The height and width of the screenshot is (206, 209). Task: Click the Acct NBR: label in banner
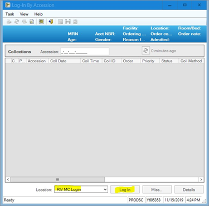pyautogui.click(x=105, y=34)
